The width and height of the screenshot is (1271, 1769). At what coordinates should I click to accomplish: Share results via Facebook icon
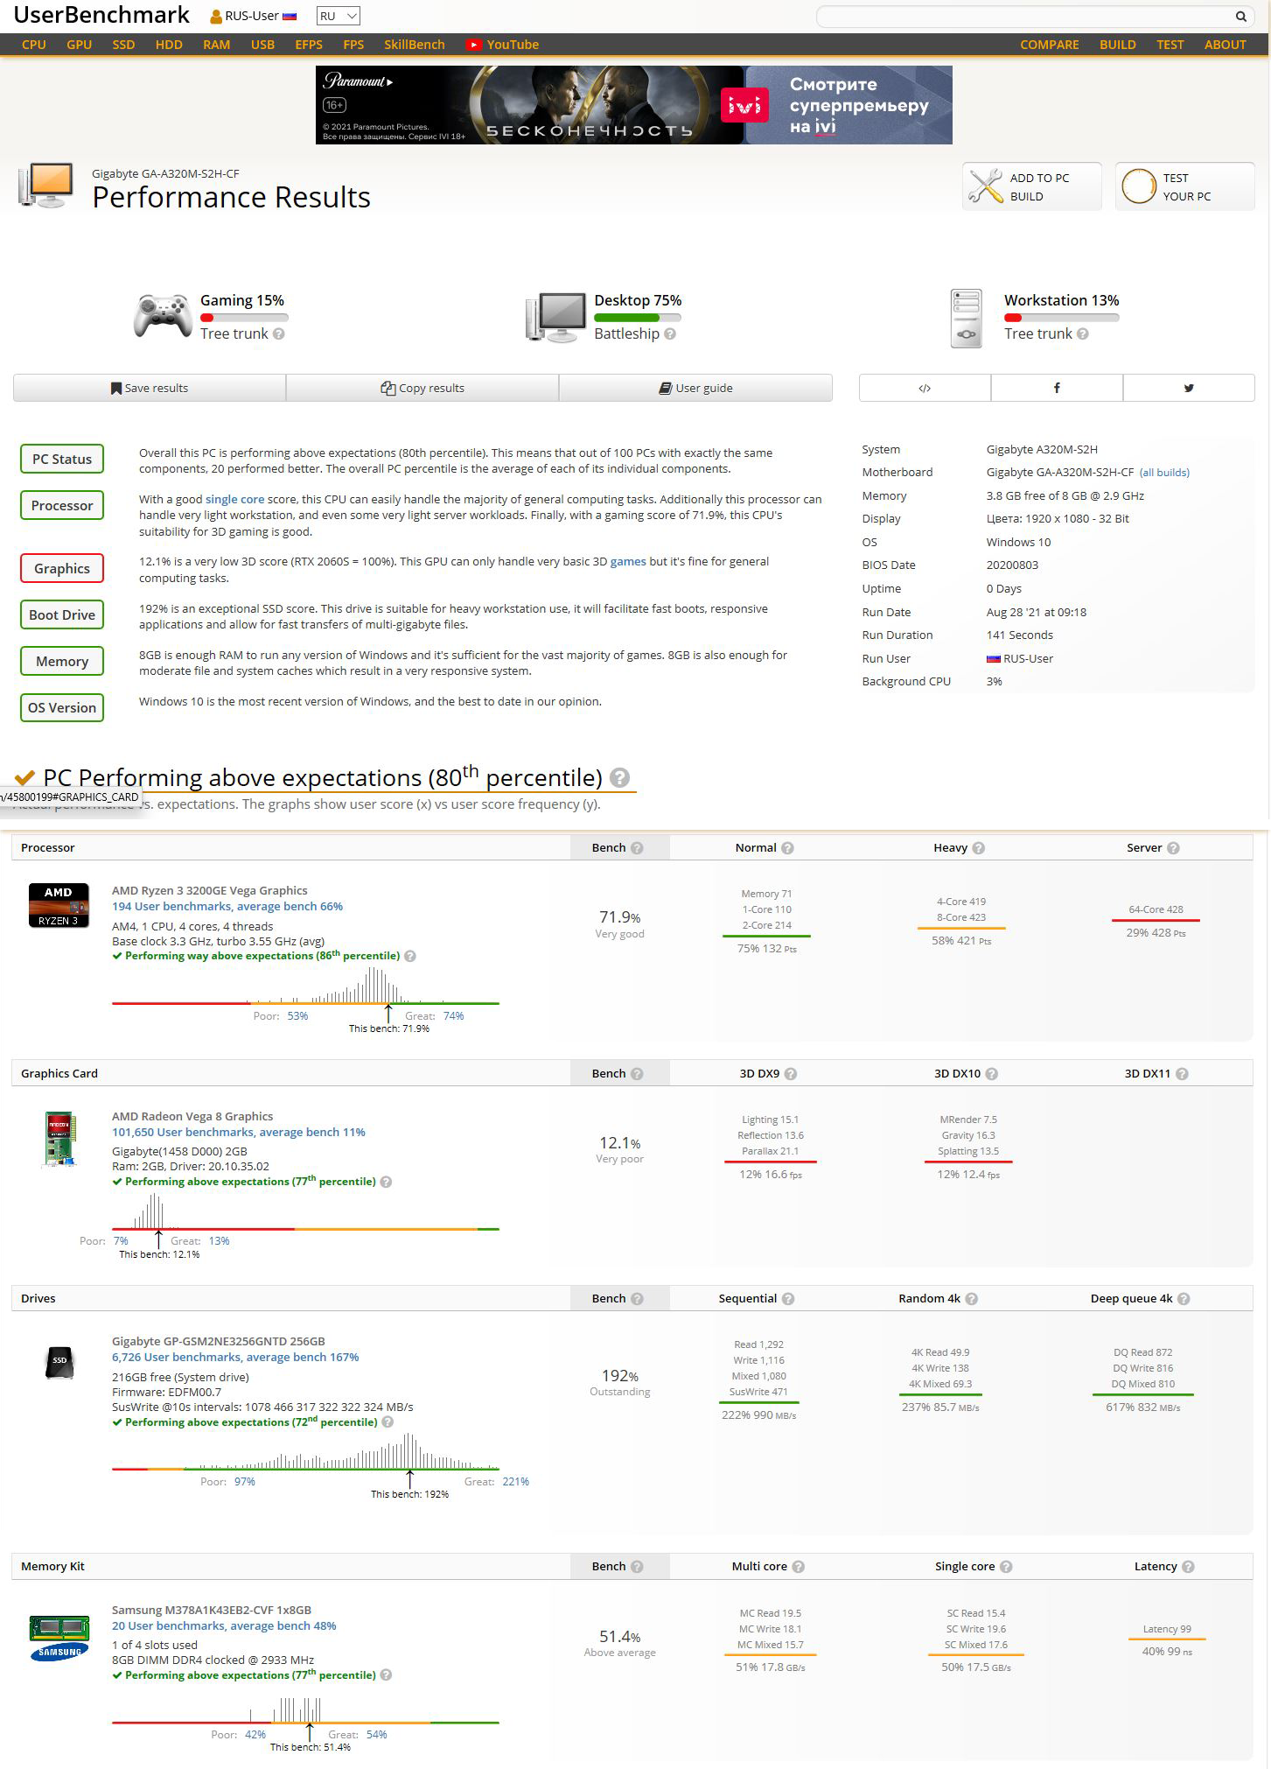[1057, 388]
